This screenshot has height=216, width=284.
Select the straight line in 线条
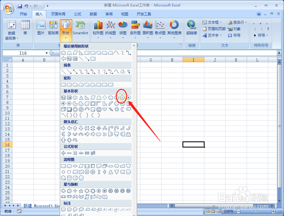[x=63, y=72]
